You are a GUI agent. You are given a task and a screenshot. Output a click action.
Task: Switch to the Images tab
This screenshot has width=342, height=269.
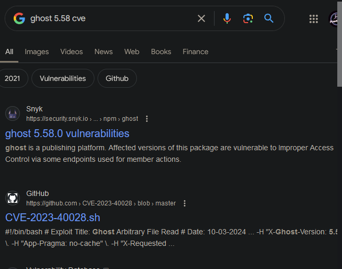(x=37, y=52)
